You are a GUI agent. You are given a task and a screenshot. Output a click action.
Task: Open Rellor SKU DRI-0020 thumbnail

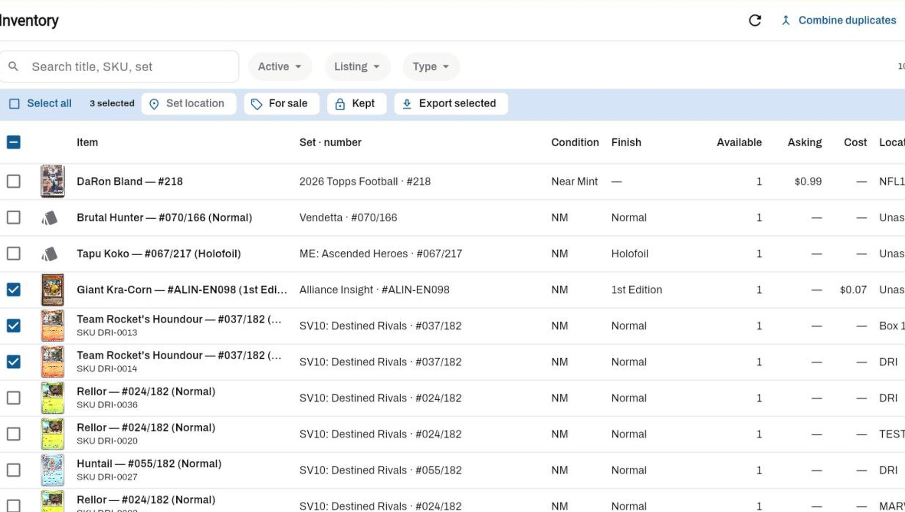click(52, 434)
